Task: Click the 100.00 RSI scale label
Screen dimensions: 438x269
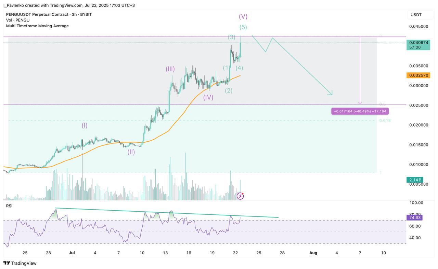Action: point(416,203)
